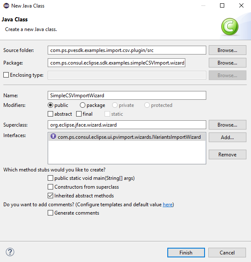Screen dimensions: 251x262
Task: Uncheck Inherited abstract methods
Action: (x=51, y=196)
